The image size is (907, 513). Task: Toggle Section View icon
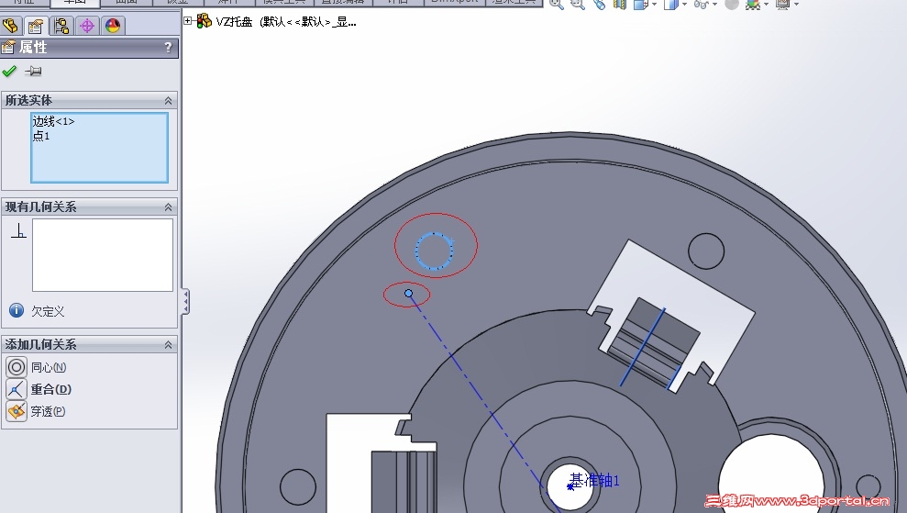point(620,4)
